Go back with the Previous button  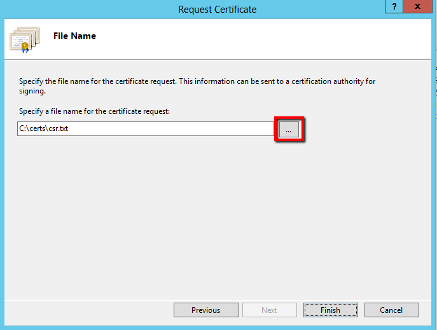205,310
